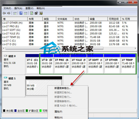Click the horizontal scrollbar left arrow
Image resolution: width=139 pixels, height=119 pixels.
[4, 48]
